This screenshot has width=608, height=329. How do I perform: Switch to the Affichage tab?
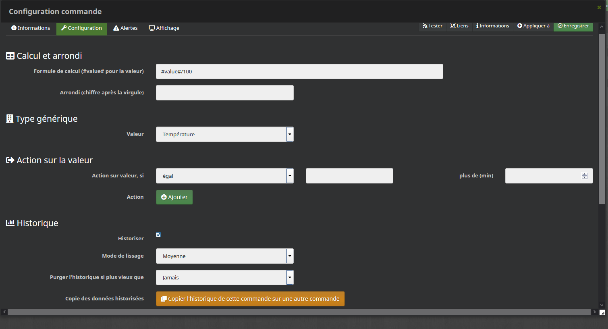point(164,28)
